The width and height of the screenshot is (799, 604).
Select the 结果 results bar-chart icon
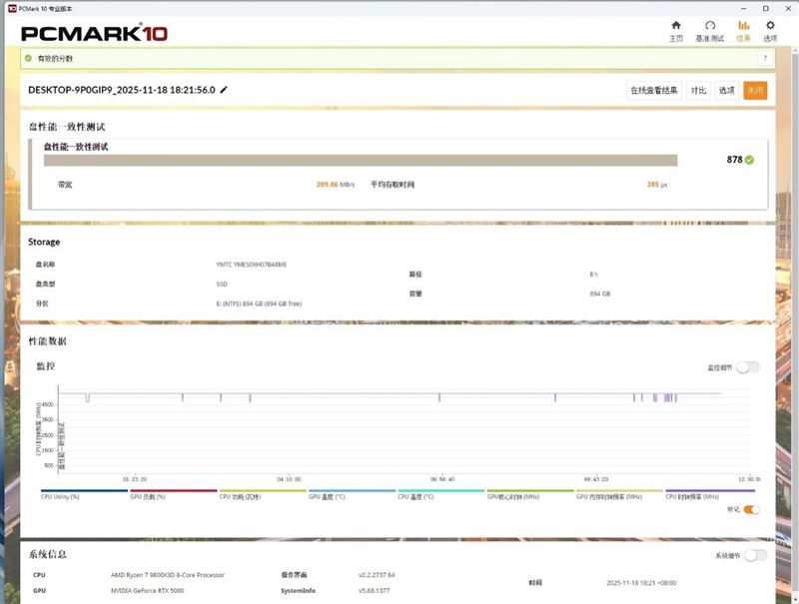pyautogui.click(x=743, y=30)
